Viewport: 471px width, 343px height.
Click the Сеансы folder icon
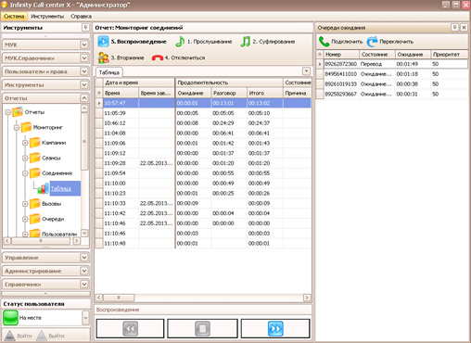coord(34,158)
